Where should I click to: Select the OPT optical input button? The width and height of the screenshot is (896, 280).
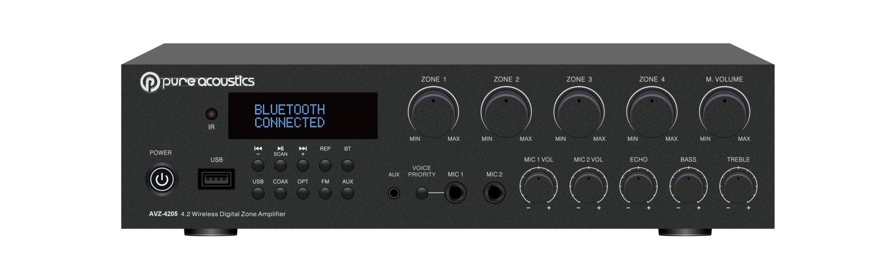(x=303, y=193)
